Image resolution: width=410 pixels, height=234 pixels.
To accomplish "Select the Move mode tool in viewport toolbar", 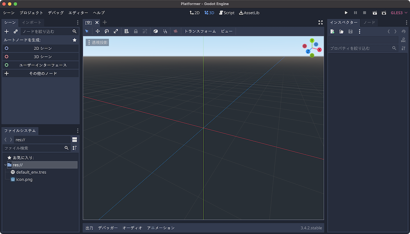I will pyautogui.click(x=98, y=31).
